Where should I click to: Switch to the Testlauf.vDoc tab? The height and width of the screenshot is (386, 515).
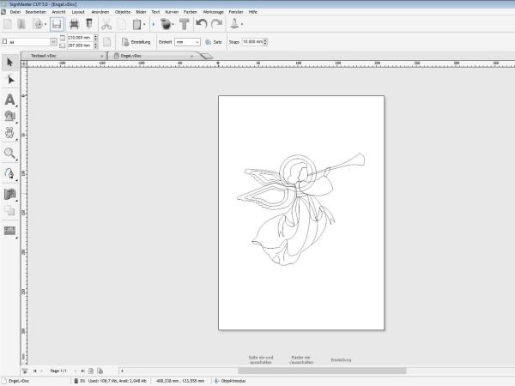pyautogui.click(x=43, y=55)
